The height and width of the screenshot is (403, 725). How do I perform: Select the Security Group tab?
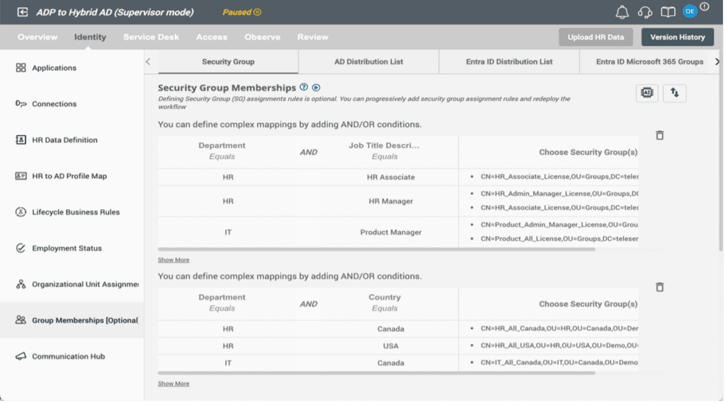click(228, 62)
